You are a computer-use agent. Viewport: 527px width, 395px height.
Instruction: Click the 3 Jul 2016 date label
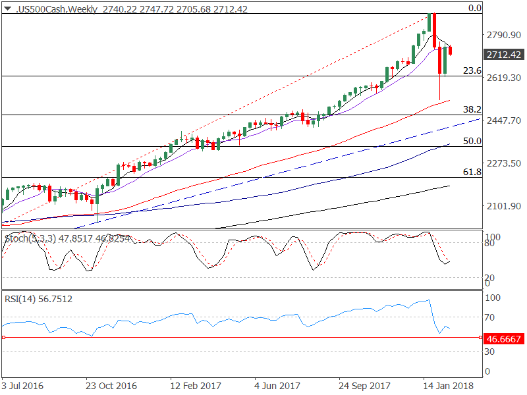(22, 386)
